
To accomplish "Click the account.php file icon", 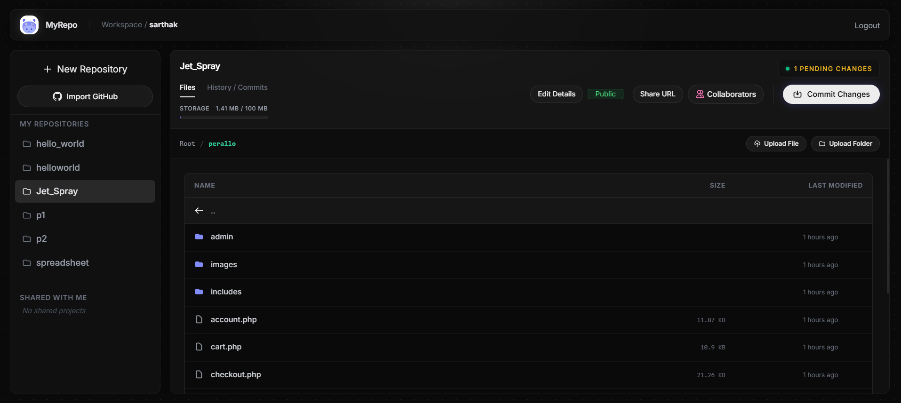I will point(199,319).
